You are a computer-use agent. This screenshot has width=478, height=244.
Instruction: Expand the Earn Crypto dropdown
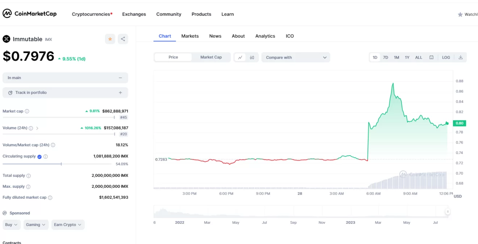point(68,225)
